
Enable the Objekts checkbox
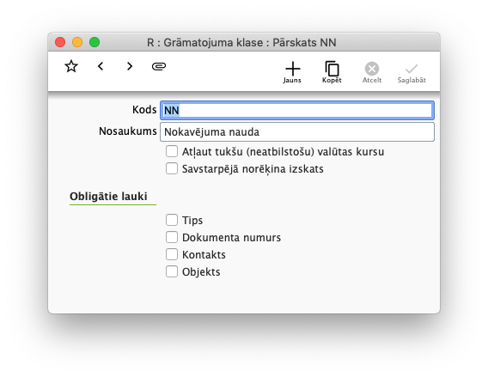(172, 271)
